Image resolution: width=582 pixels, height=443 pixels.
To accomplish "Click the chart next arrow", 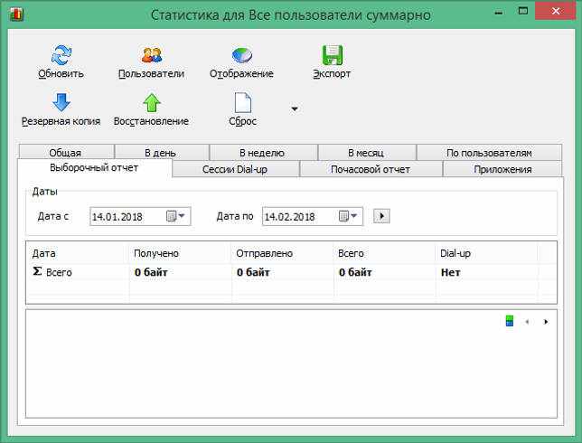I will 546,322.
